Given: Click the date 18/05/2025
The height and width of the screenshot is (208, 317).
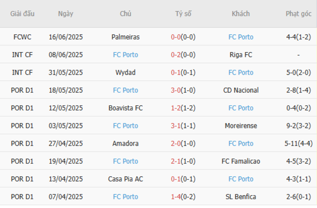Looking at the screenshot, I should tap(66, 90).
